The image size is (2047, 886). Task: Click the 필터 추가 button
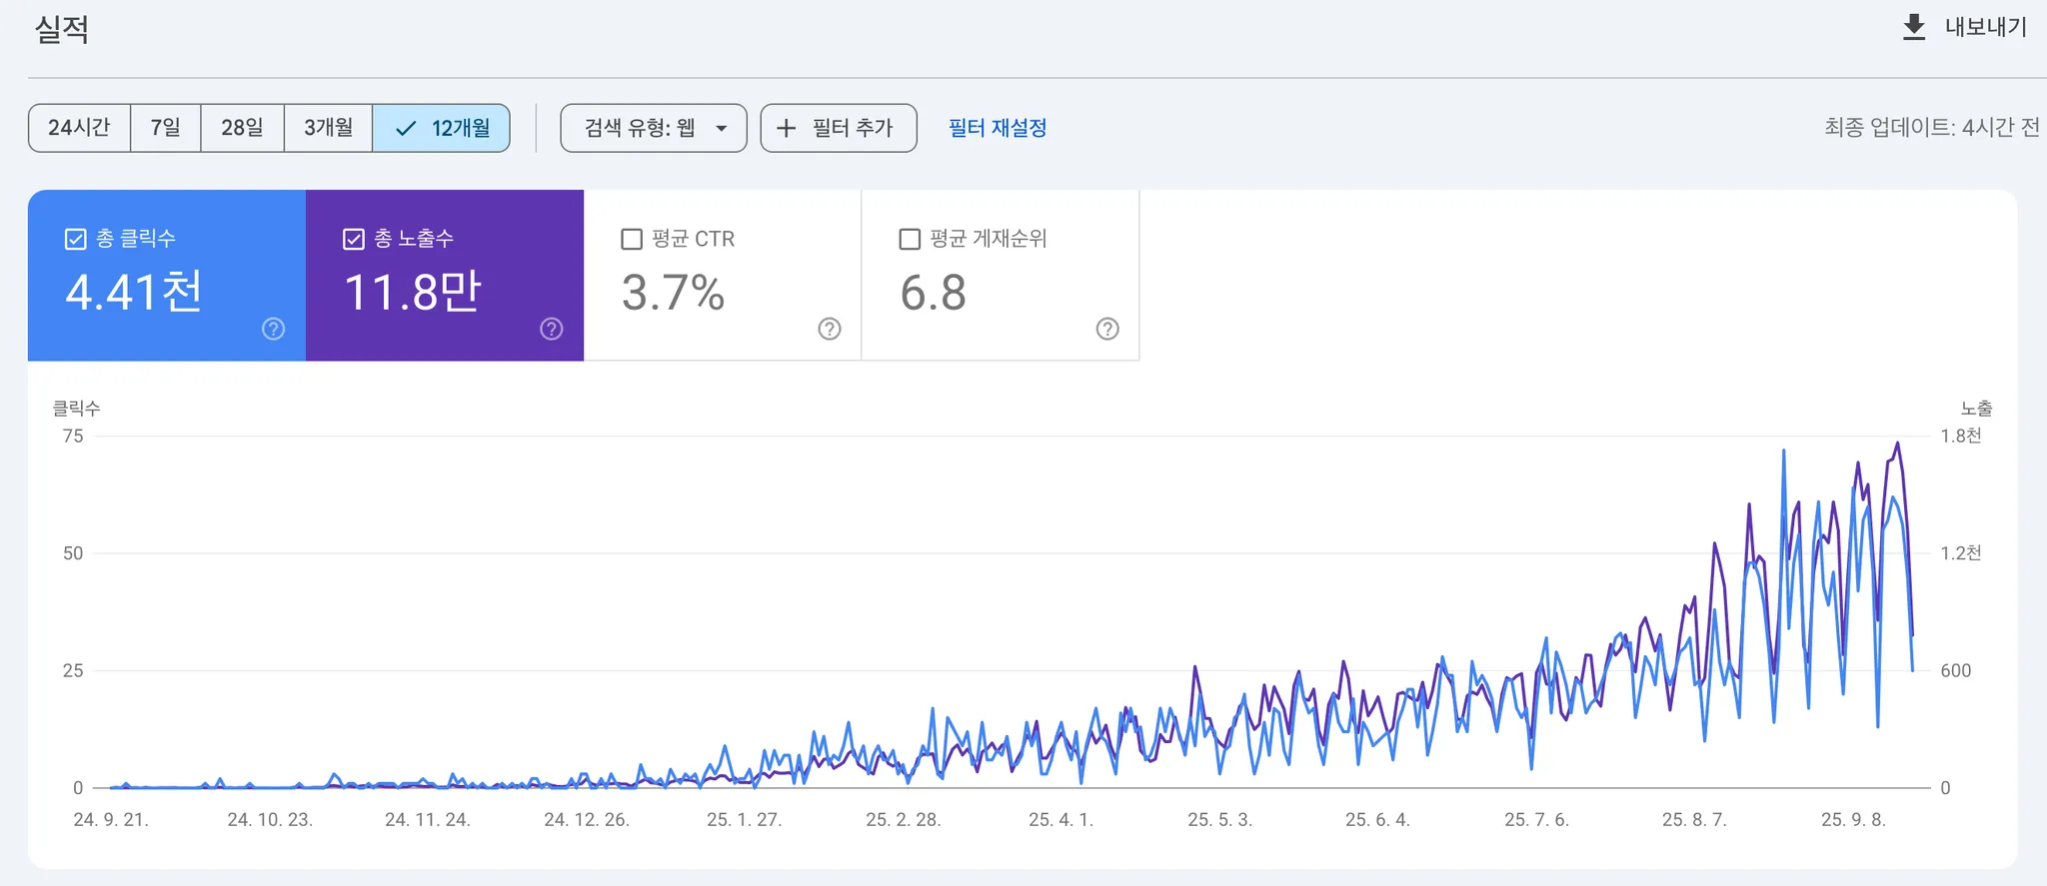839,128
